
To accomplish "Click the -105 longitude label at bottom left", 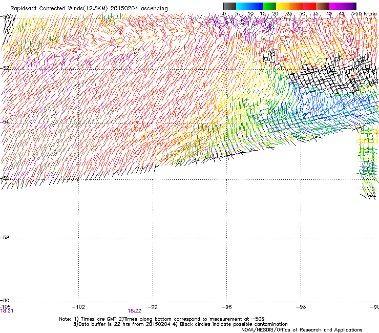I will click(x=5, y=307).
